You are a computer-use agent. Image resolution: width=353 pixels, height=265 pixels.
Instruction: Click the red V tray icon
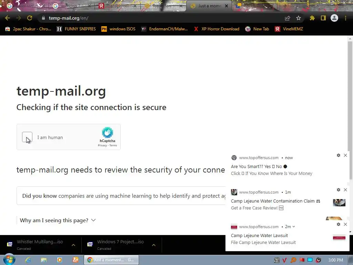click(284, 260)
